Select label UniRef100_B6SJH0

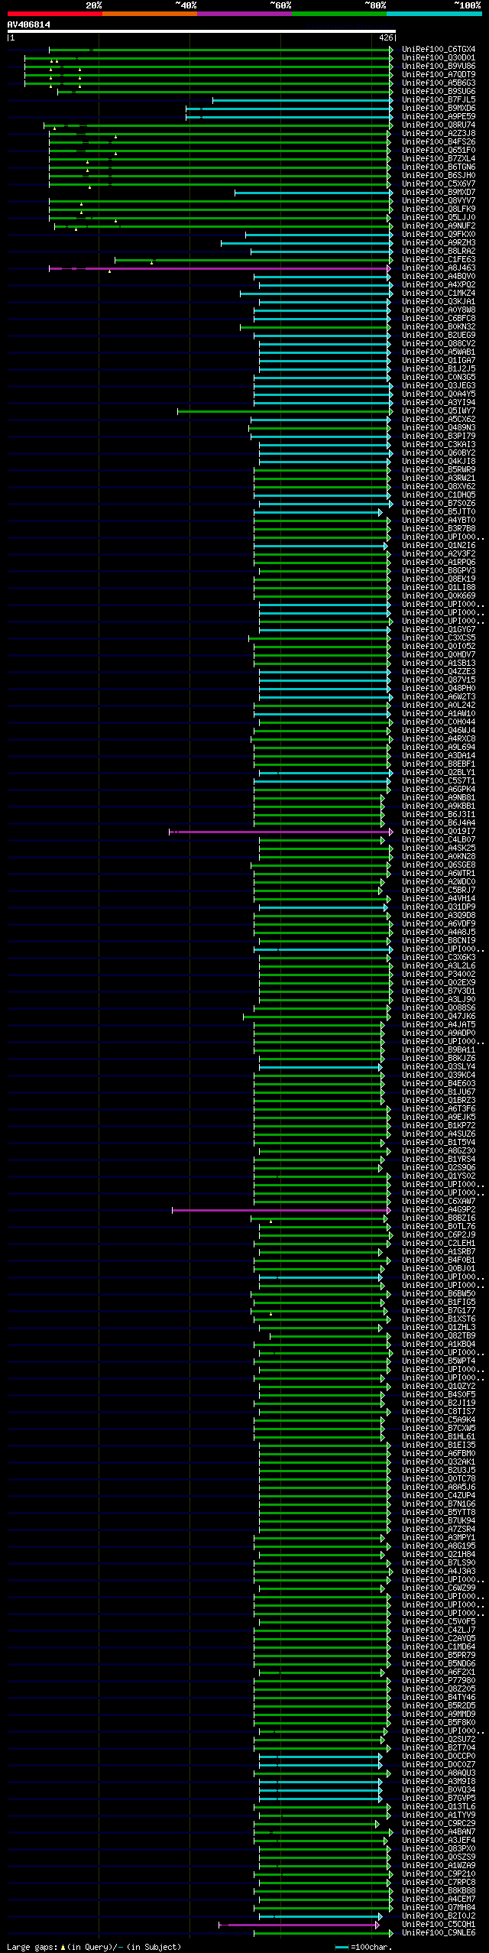click(x=439, y=176)
